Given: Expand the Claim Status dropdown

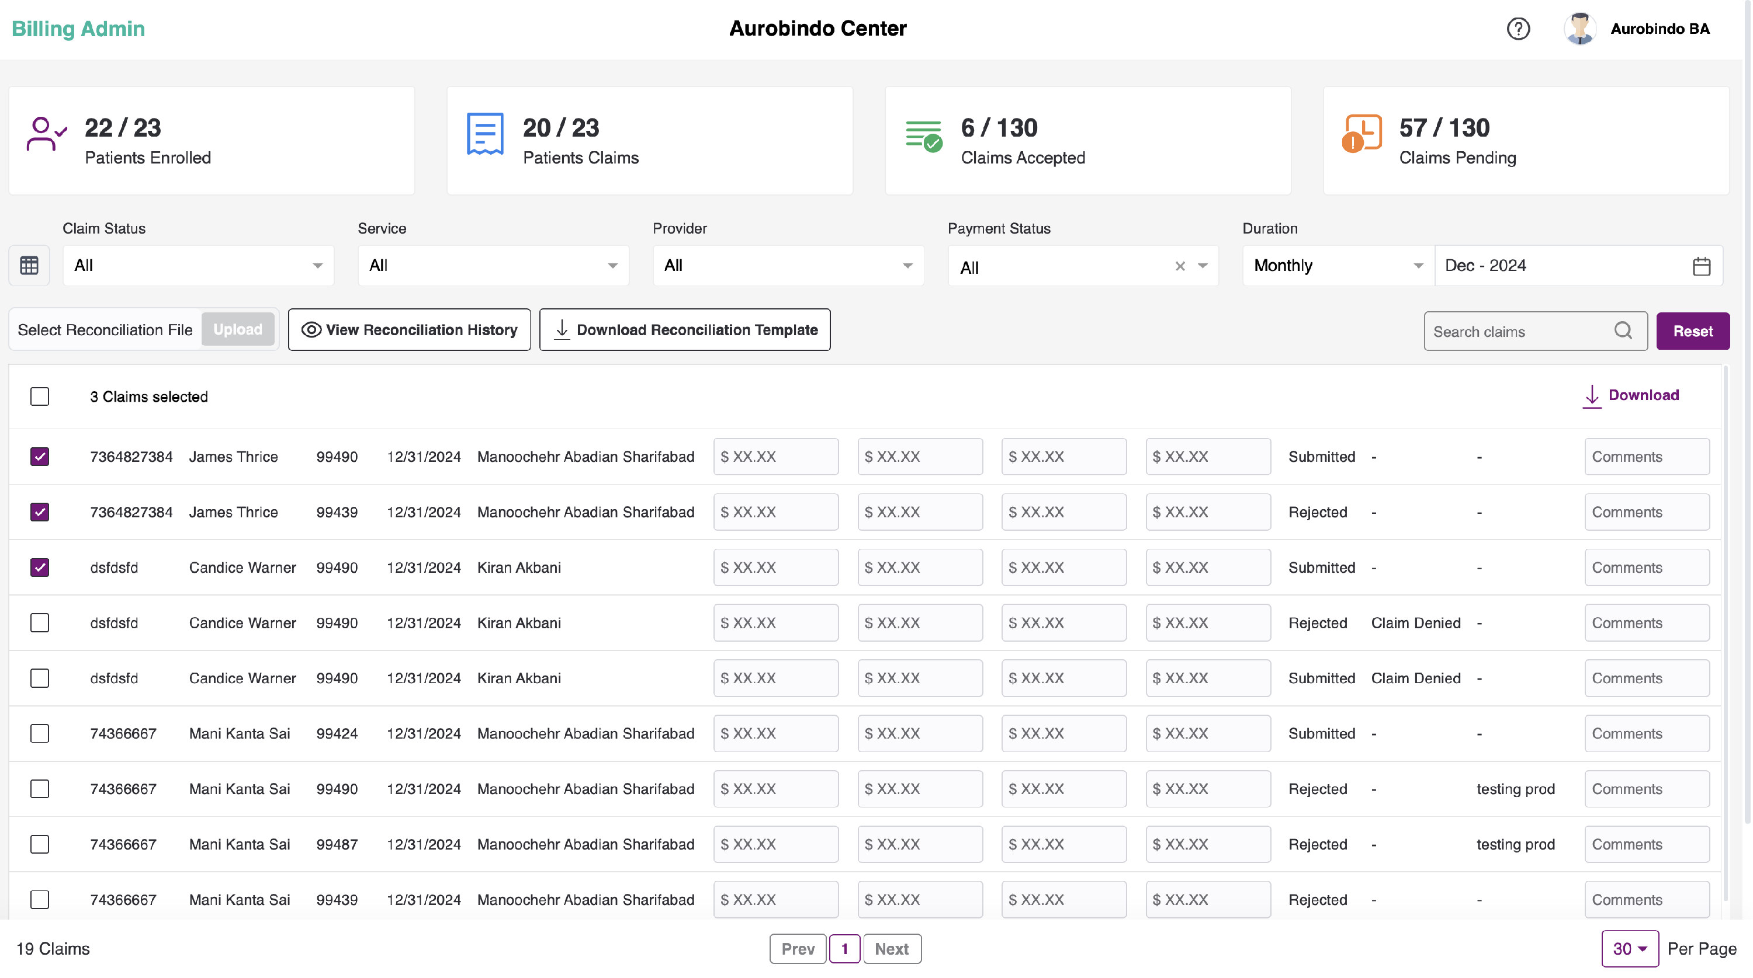Looking at the screenshot, I should click(198, 265).
